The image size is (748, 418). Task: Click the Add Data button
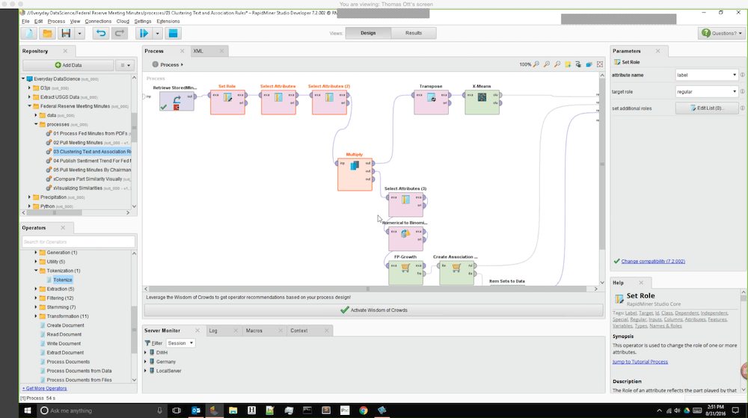tap(68, 66)
